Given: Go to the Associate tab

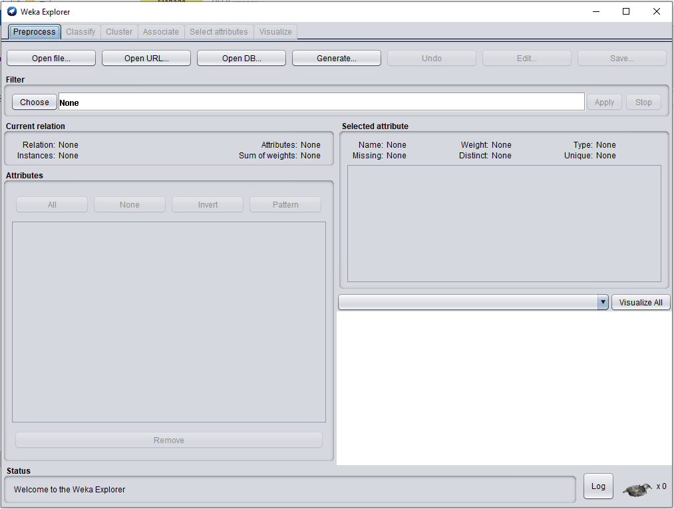Looking at the screenshot, I should [x=161, y=32].
